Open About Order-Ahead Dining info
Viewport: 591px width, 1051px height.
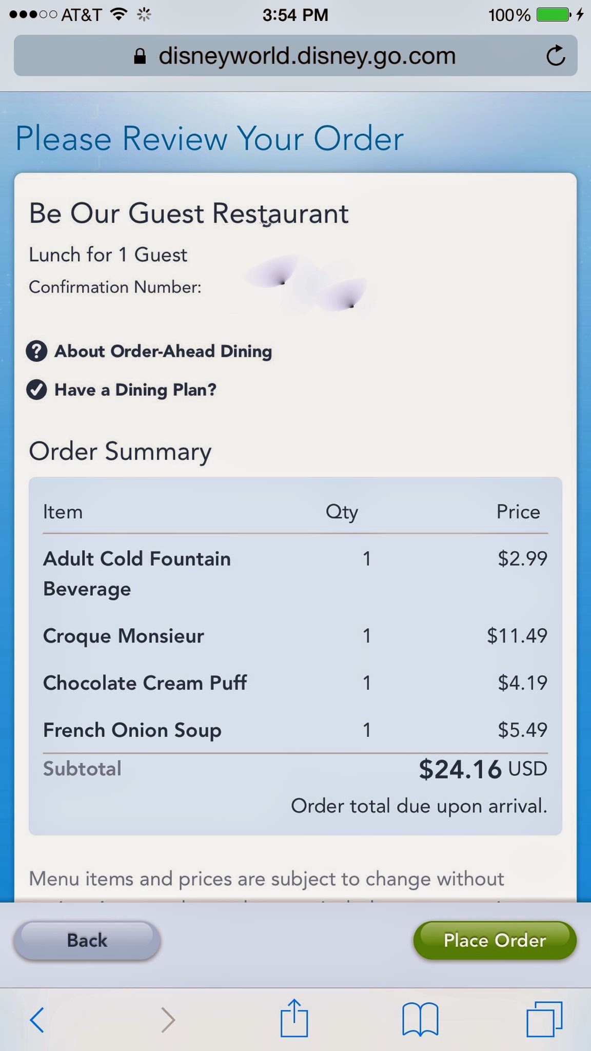pyautogui.click(x=163, y=352)
